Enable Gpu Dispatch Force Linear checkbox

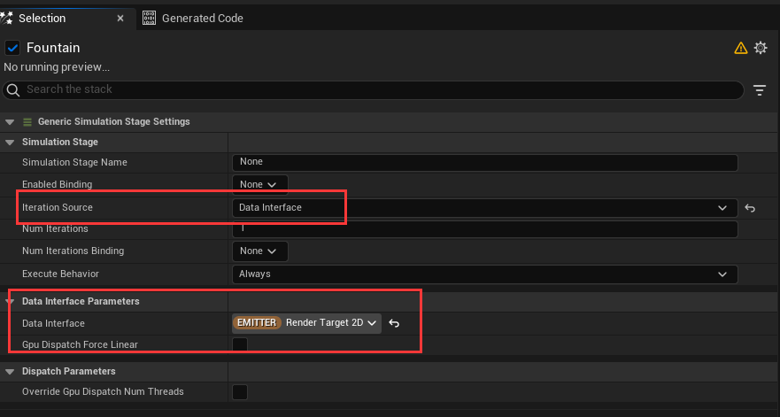239,345
